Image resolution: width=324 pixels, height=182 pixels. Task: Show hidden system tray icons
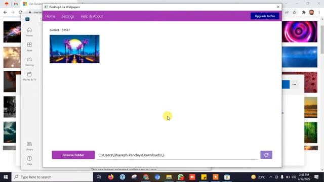point(271,177)
